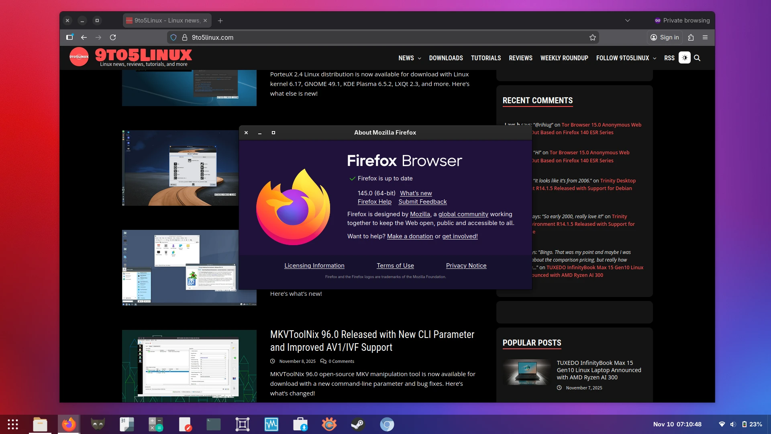The width and height of the screenshot is (771, 434).
Task: Toggle bookmarking with the star icon
Action: point(593,37)
